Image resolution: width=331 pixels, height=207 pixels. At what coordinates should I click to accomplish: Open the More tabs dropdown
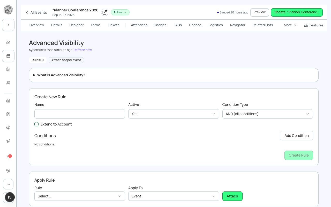click(290, 25)
